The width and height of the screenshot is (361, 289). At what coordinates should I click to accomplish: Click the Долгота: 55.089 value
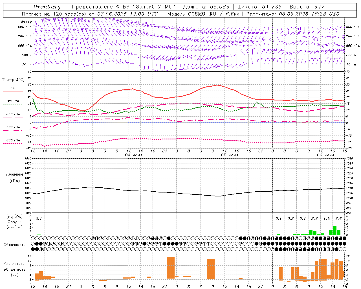[206, 7]
